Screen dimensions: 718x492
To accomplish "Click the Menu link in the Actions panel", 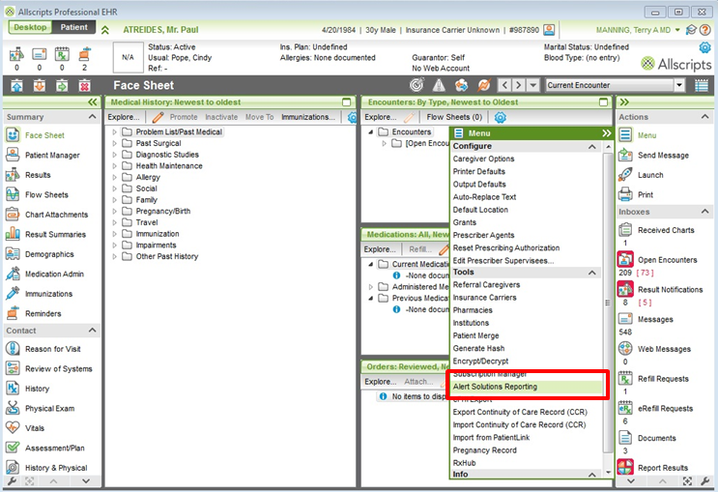I will pyautogui.click(x=647, y=135).
